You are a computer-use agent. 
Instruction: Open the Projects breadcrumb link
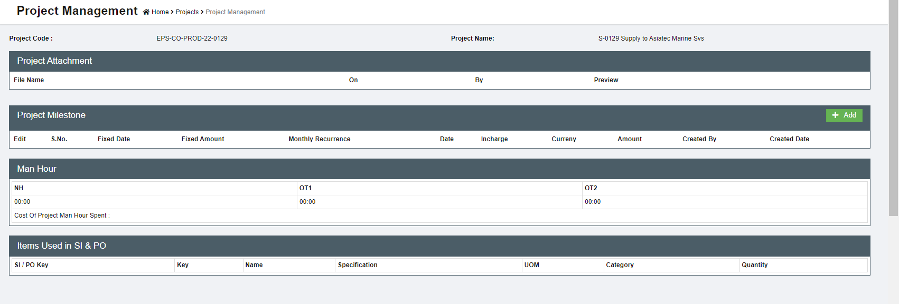click(187, 12)
